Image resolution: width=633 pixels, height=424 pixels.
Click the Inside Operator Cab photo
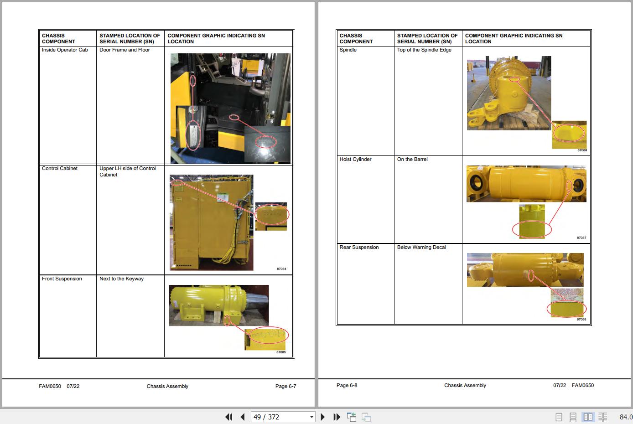click(230, 109)
